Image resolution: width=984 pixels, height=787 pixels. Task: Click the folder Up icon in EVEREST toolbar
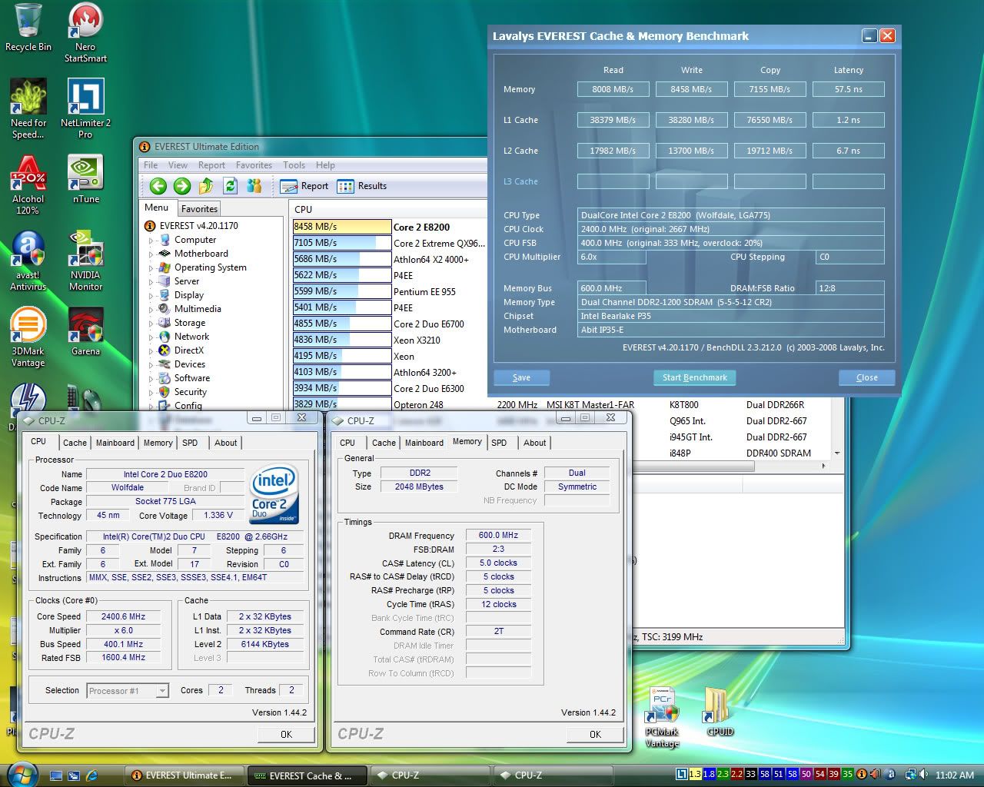[x=206, y=186]
